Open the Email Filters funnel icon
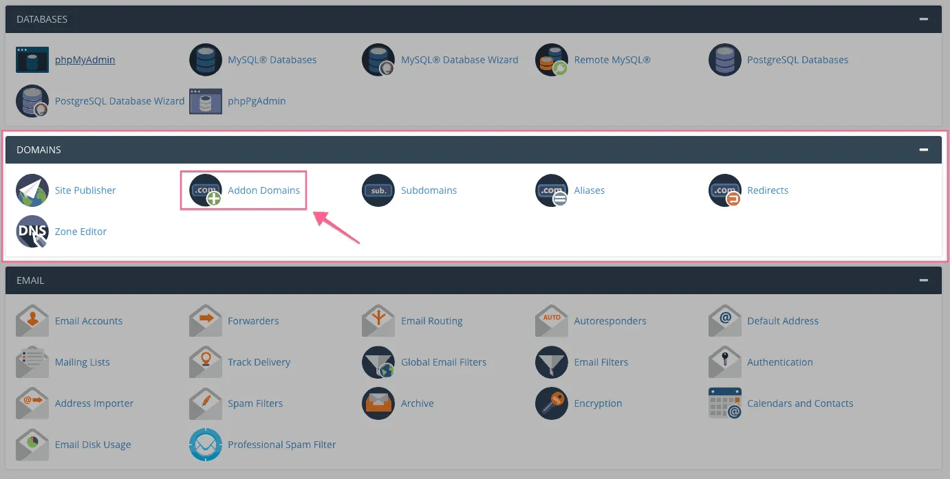950x479 pixels. 552,362
